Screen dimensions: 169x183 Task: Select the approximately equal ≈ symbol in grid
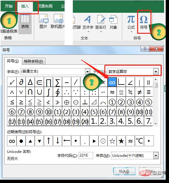112,92
